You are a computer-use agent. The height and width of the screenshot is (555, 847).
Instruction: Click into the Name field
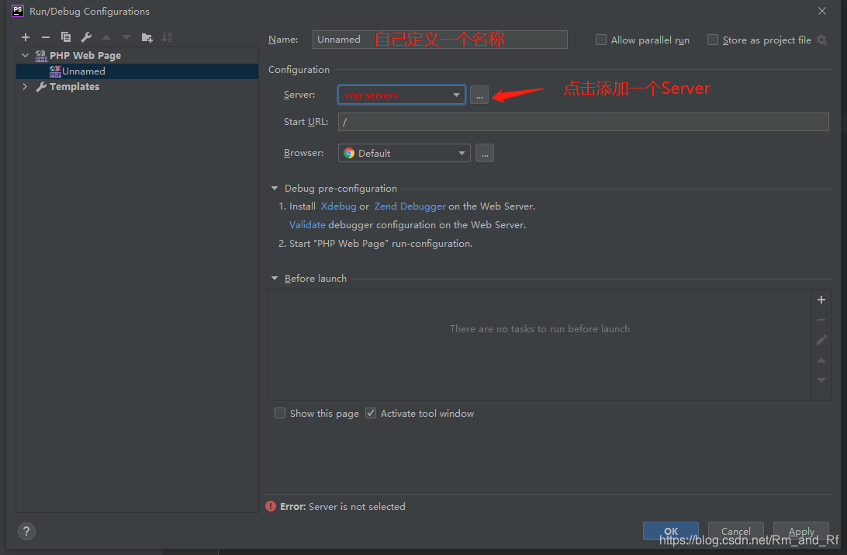pyautogui.click(x=440, y=40)
